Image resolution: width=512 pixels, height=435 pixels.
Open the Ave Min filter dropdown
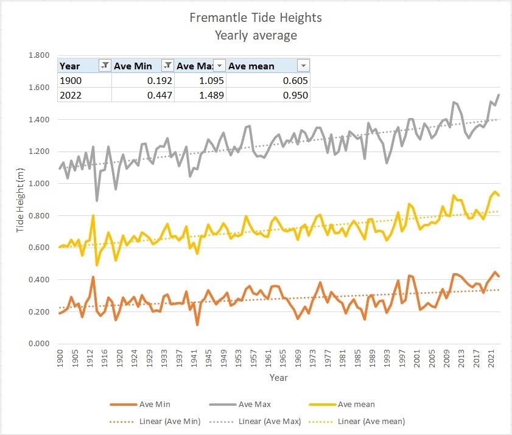coord(167,66)
